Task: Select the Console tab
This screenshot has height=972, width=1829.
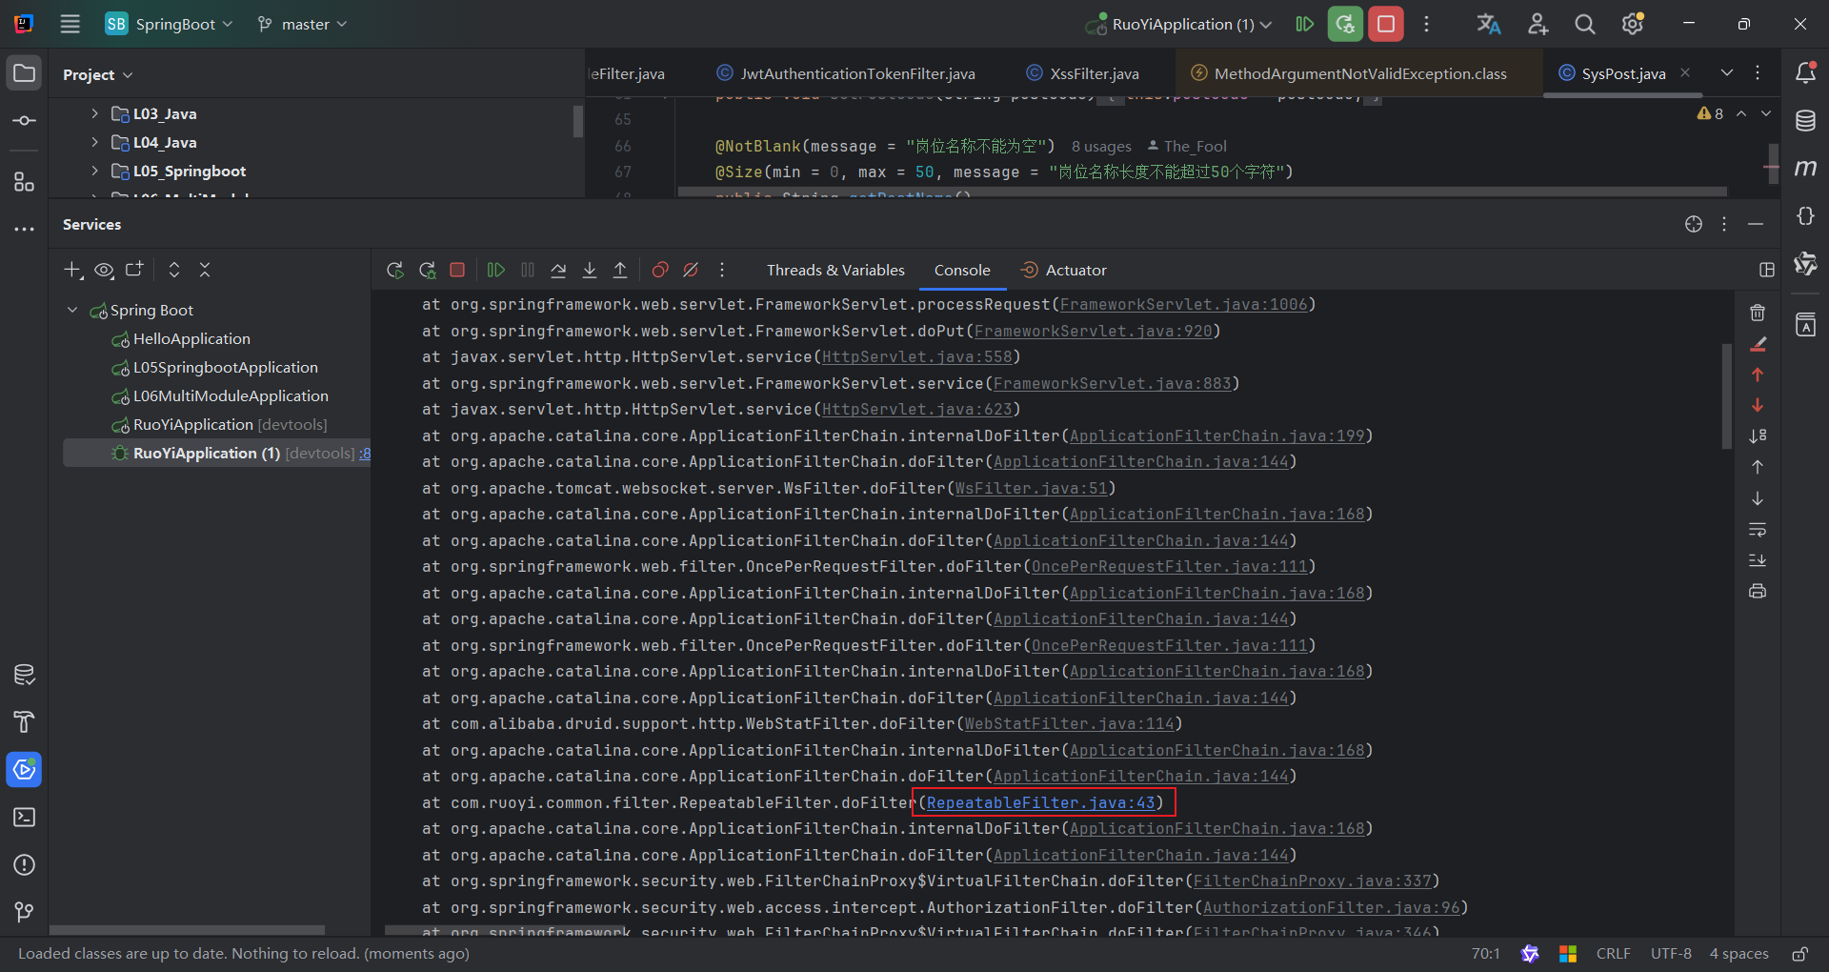Action: tap(962, 271)
